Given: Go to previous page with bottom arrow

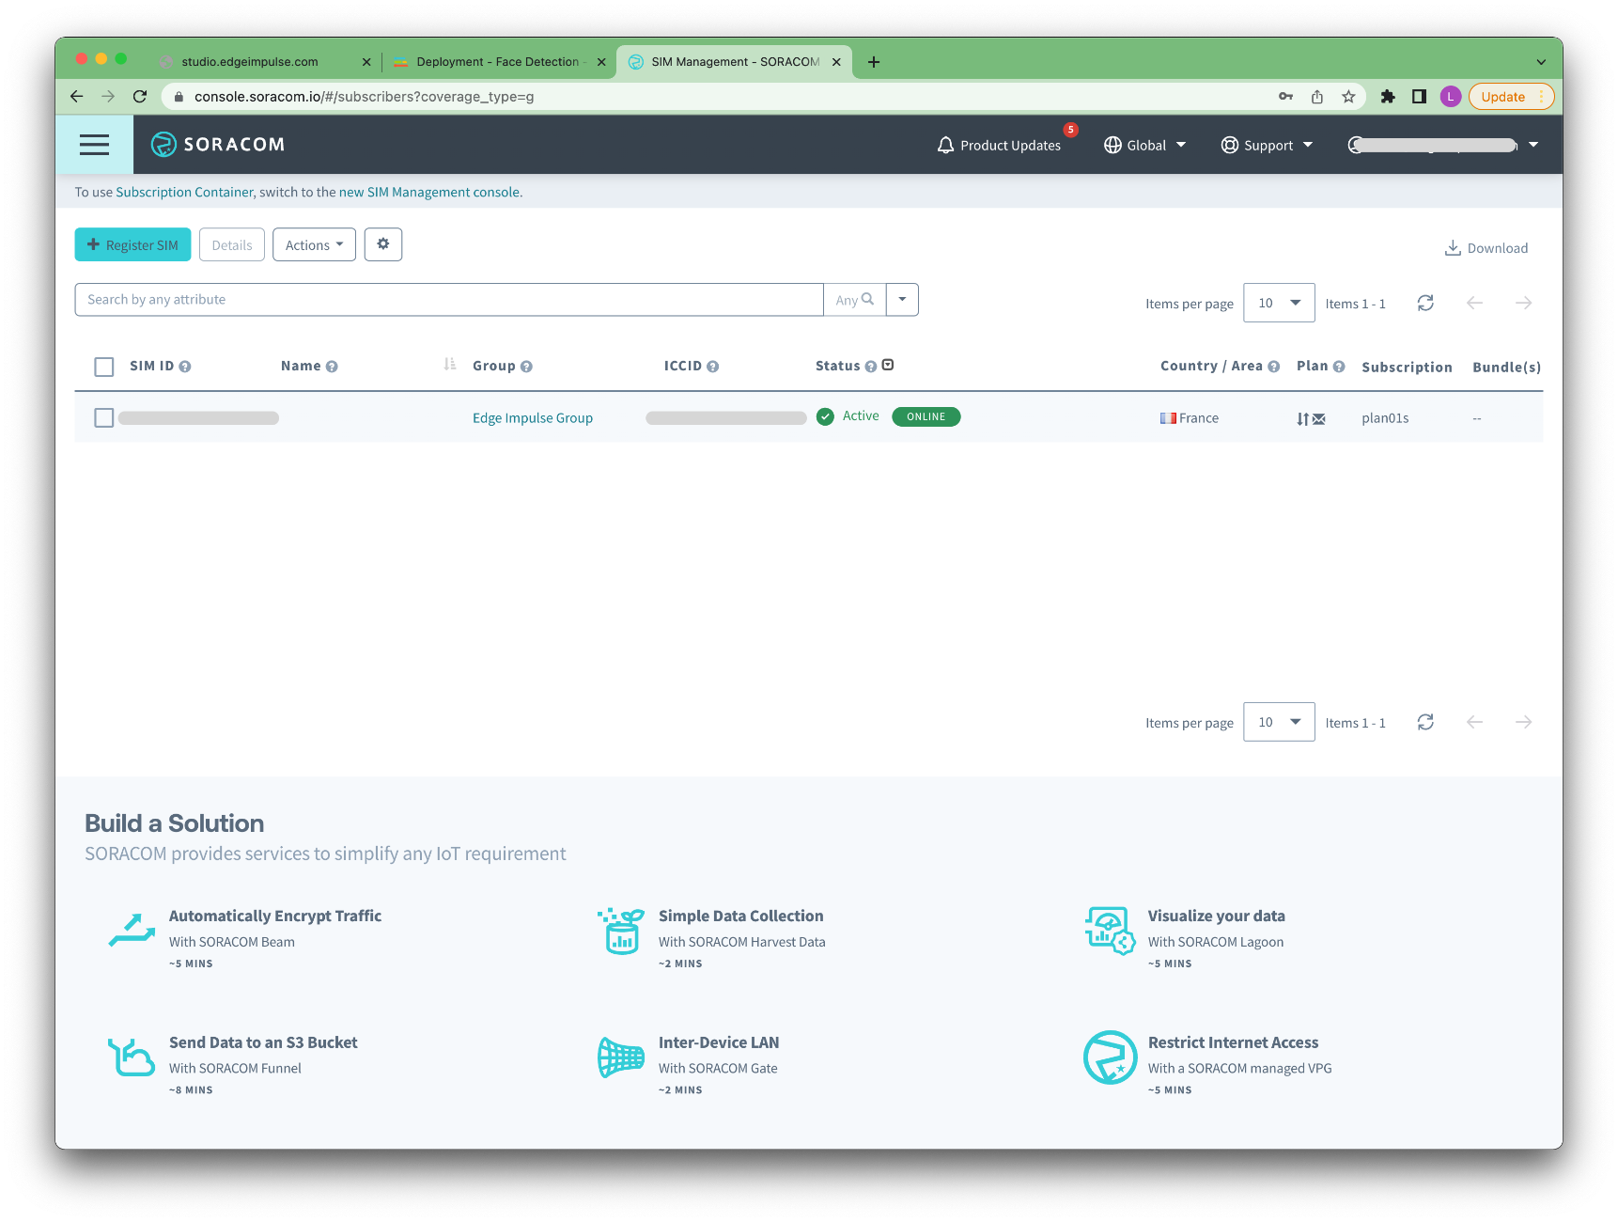Looking at the screenshot, I should click(x=1474, y=722).
